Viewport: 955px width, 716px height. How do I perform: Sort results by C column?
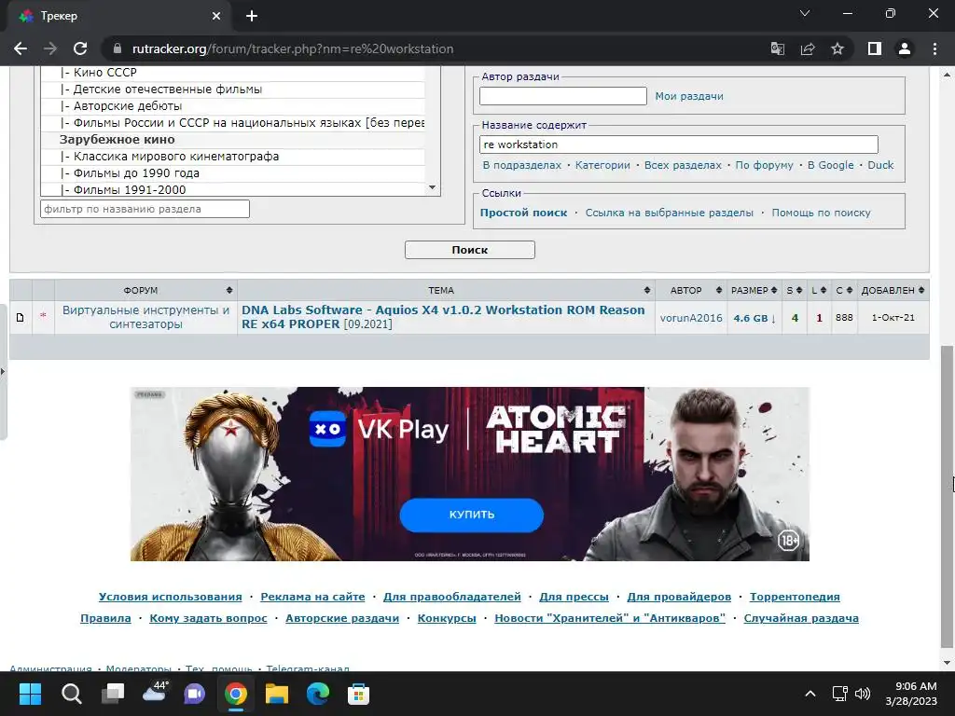(844, 291)
